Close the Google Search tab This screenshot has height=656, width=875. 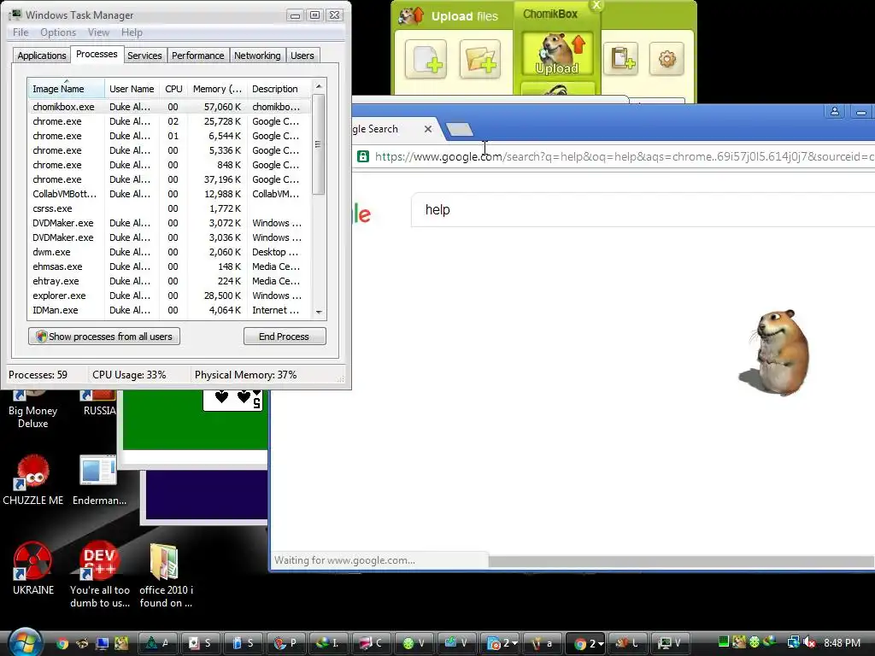click(428, 129)
